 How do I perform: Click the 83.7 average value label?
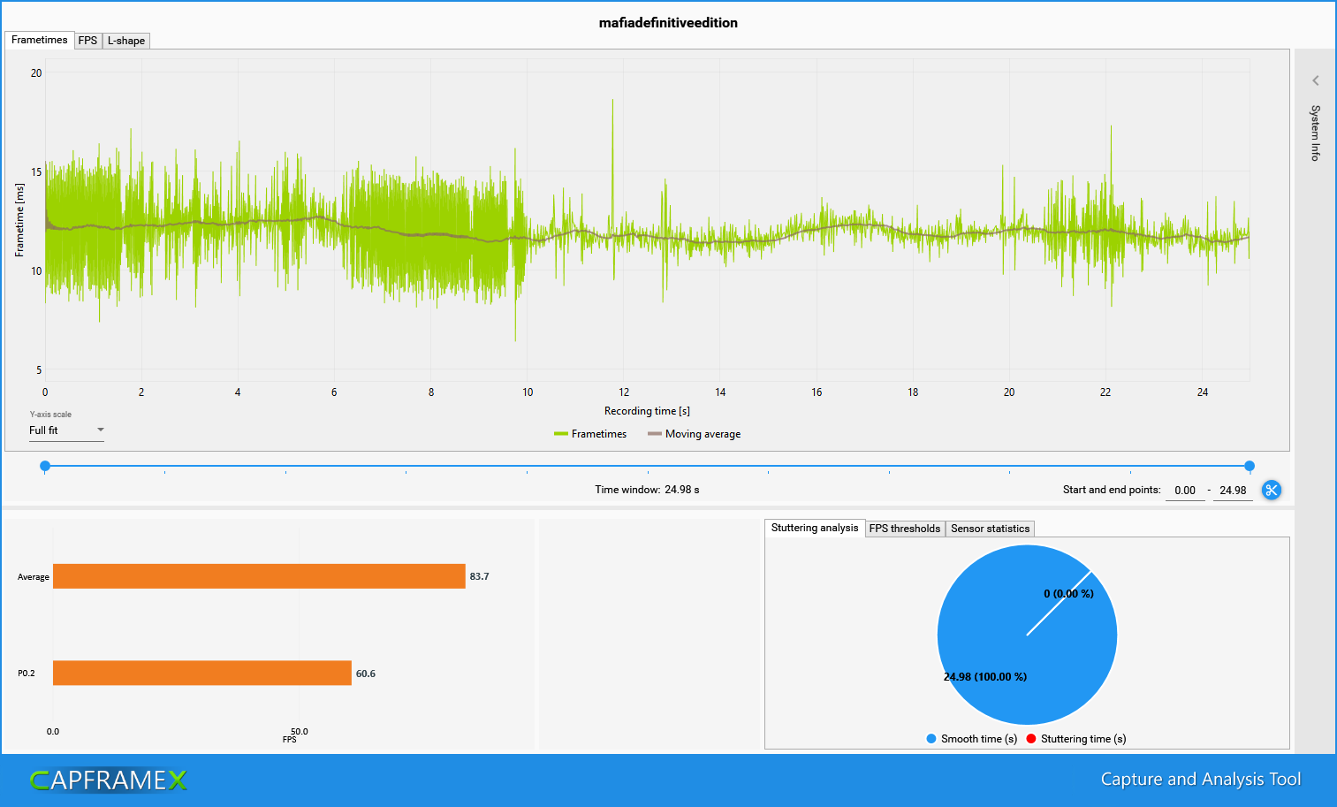coord(479,576)
